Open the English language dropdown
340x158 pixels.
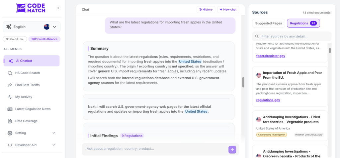32,27
